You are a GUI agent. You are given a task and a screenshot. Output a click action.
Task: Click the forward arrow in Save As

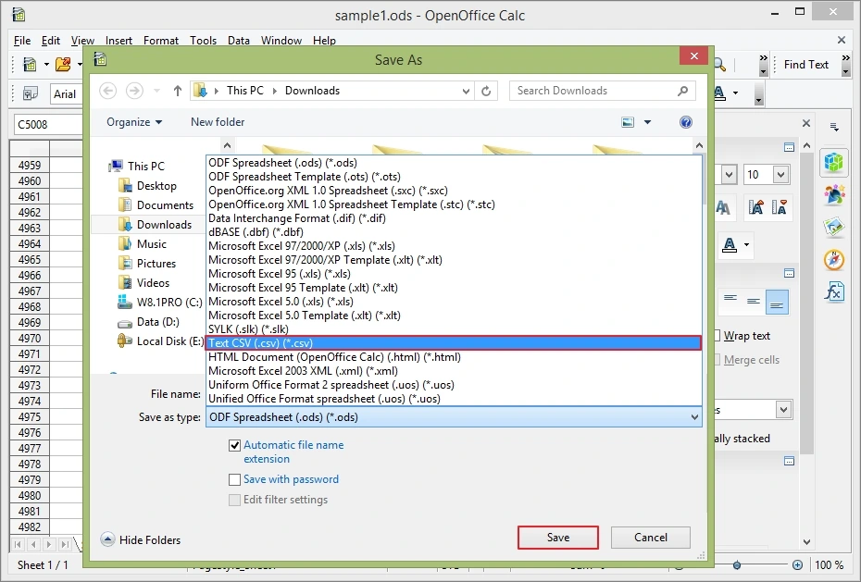click(x=134, y=91)
